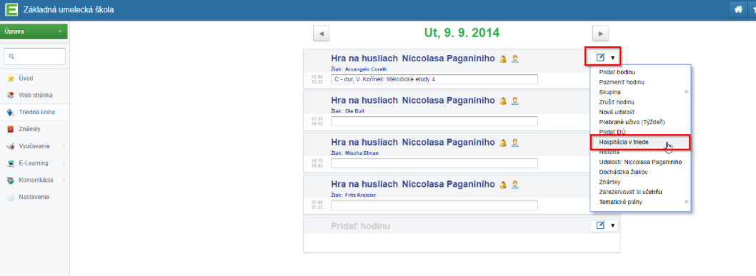The width and height of the screenshot is (756, 276).
Task: Open the dropdown arrow in the first lesson
Action: pyautogui.click(x=613, y=58)
